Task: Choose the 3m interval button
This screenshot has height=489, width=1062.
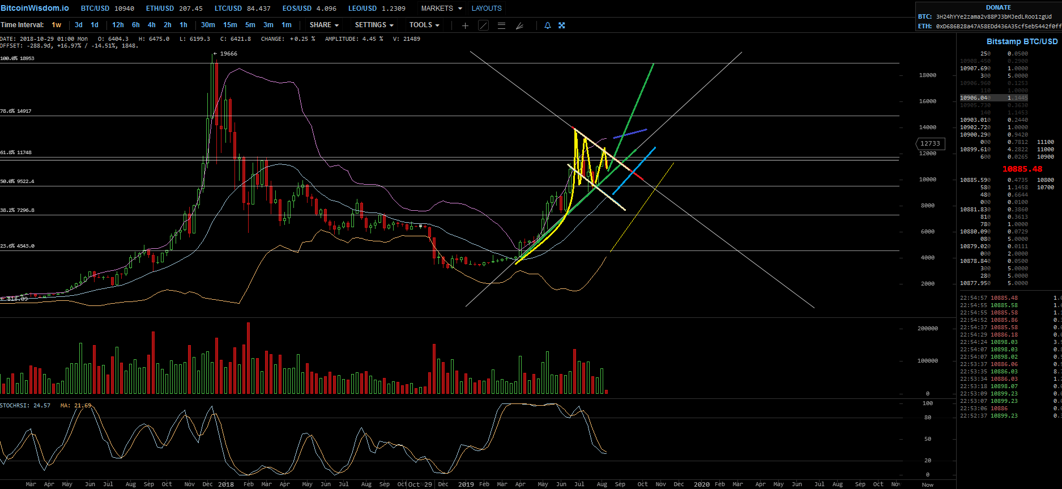Action: point(268,25)
